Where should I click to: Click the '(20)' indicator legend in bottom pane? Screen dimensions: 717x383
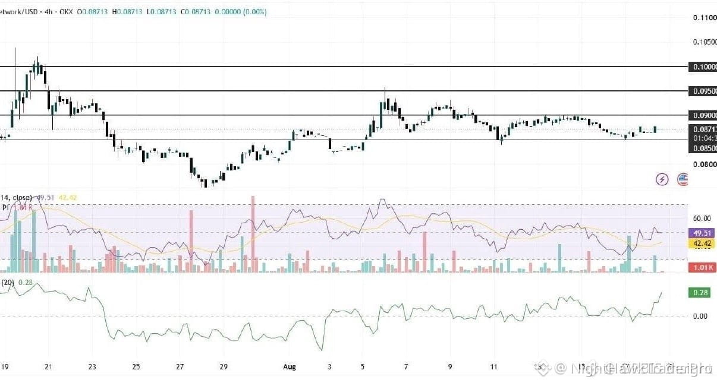coord(8,283)
